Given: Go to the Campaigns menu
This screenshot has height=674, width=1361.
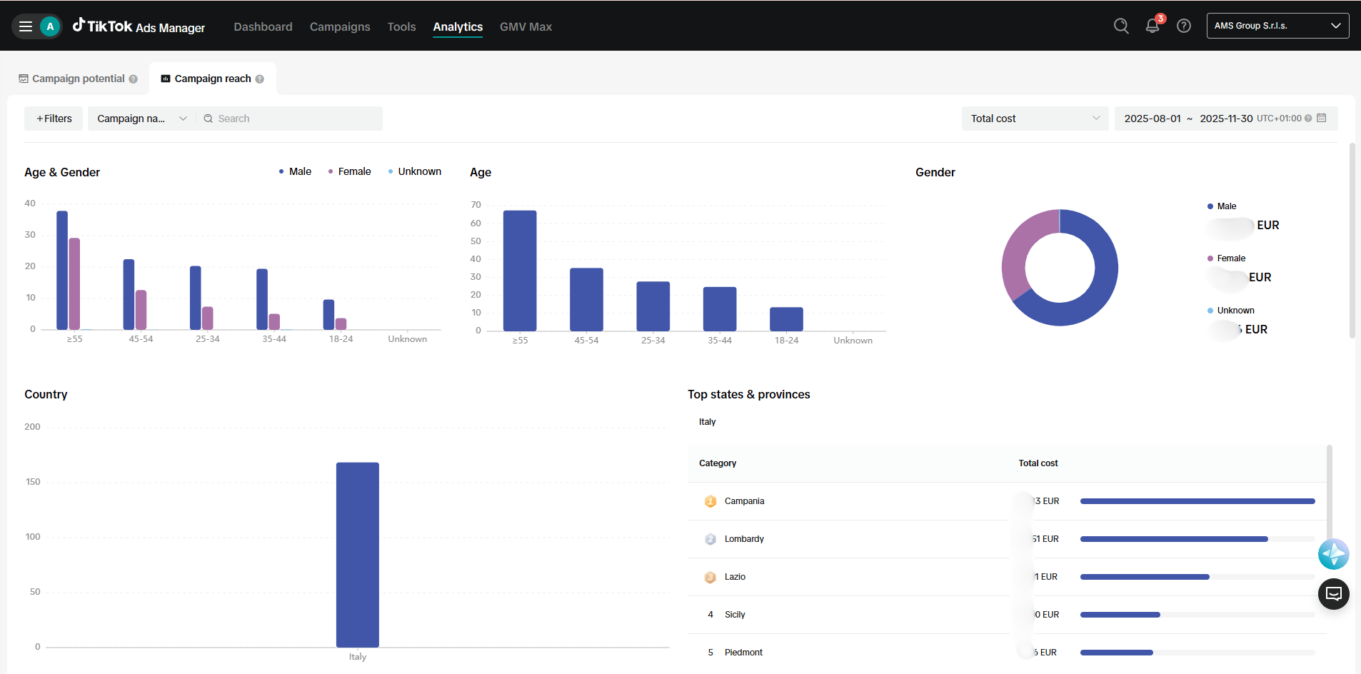Looking at the screenshot, I should [x=340, y=26].
